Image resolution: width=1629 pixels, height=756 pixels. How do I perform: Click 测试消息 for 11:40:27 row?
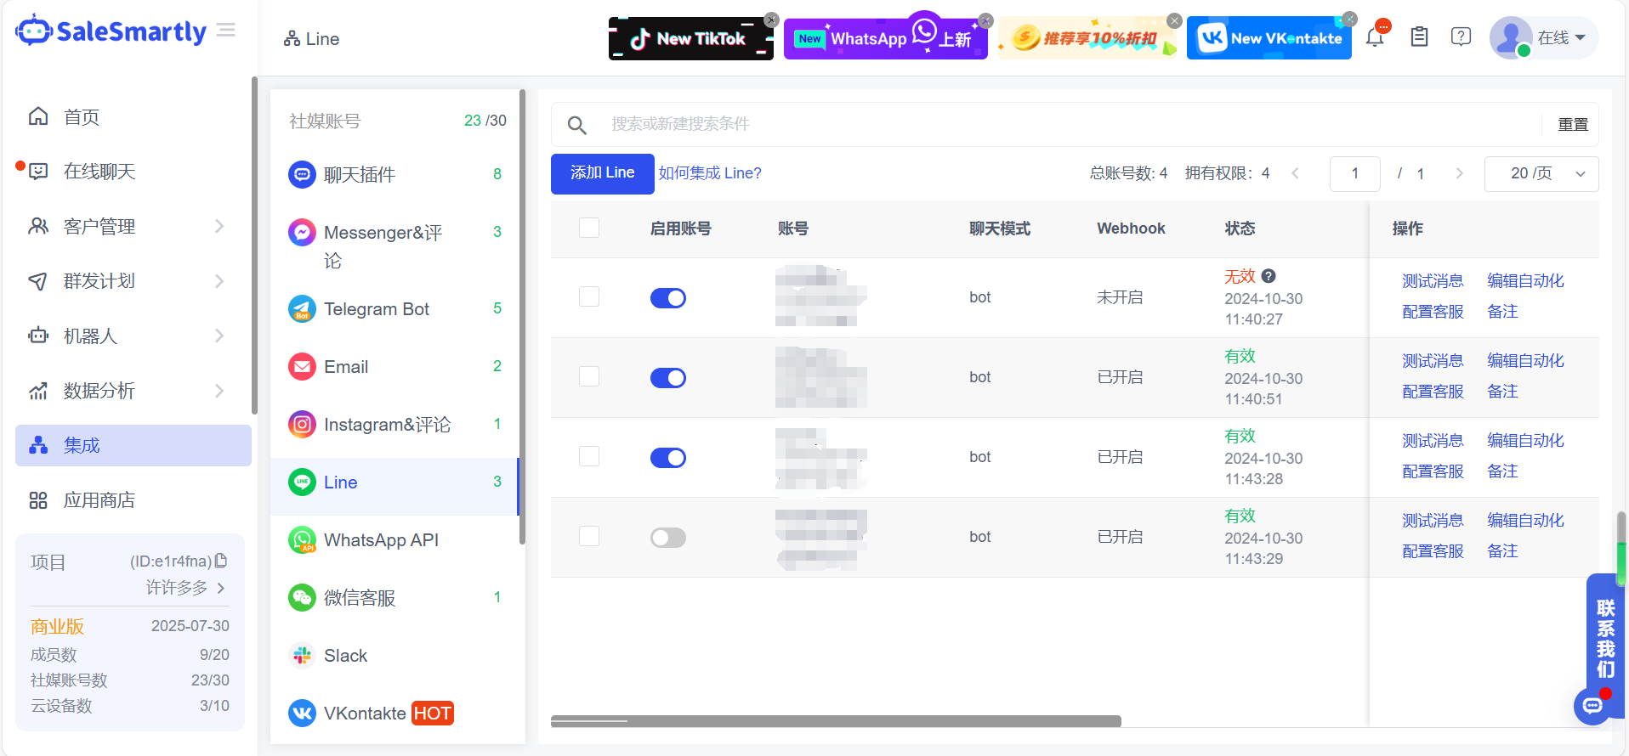1433,281
